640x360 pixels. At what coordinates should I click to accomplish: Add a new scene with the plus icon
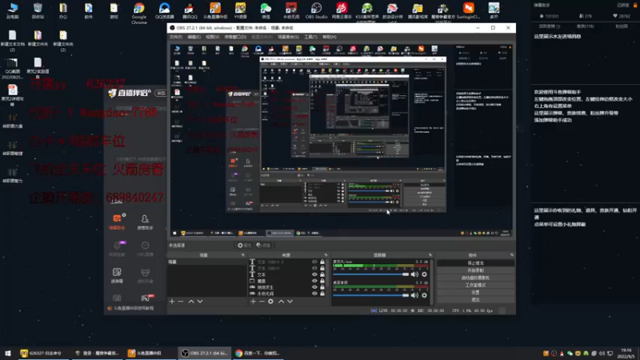pos(172,302)
